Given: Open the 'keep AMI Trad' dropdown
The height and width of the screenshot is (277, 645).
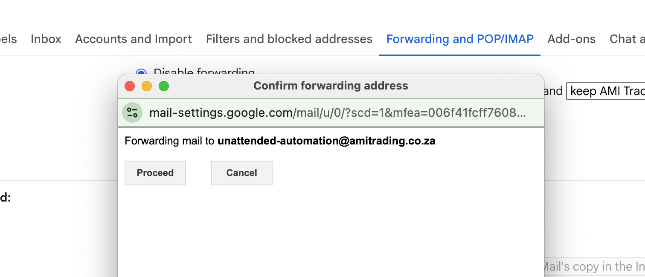Looking at the screenshot, I should [606, 91].
